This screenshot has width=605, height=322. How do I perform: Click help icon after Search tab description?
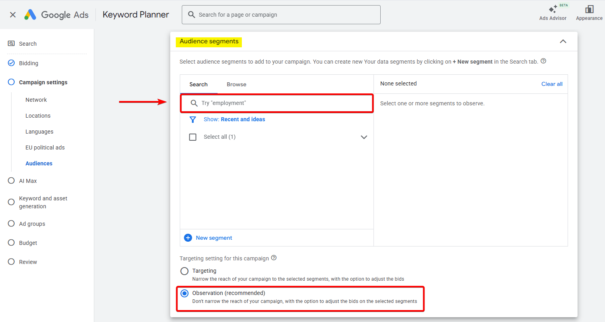click(x=543, y=61)
